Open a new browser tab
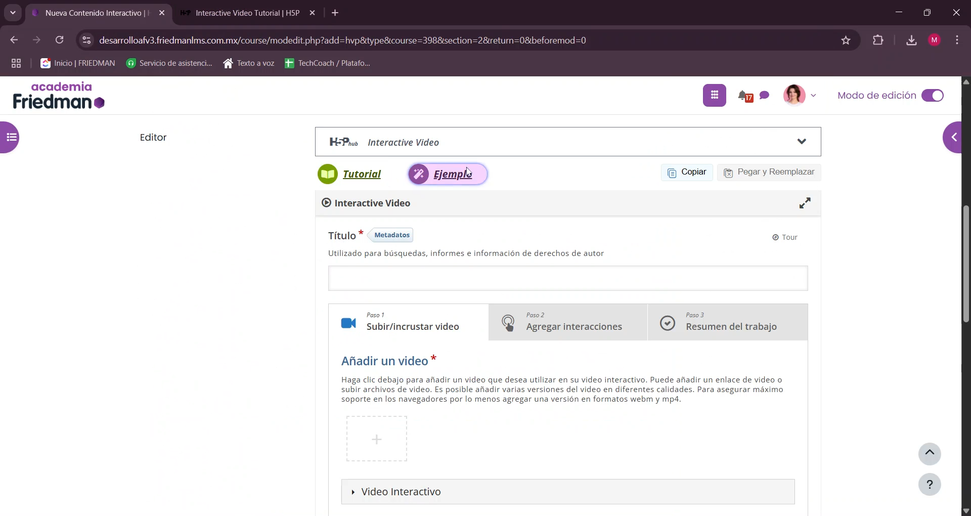This screenshot has height=516, width=971. click(335, 13)
